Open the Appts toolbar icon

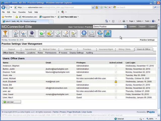[16, 34]
